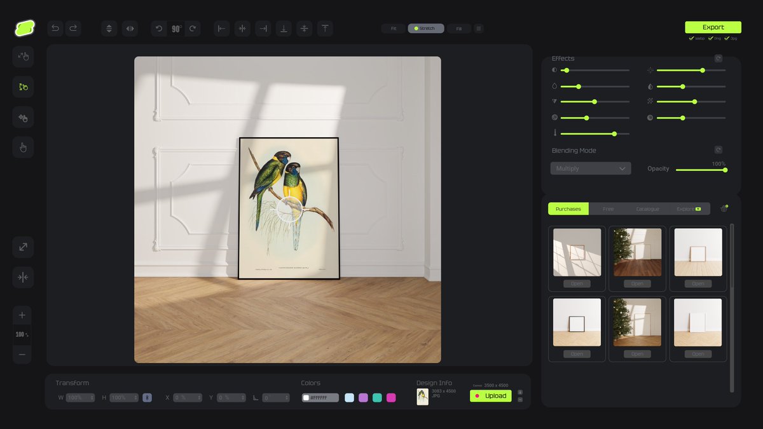This screenshot has height=429, width=763.
Task: Toggle the Png export checkbox
Action: click(x=710, y=38)
